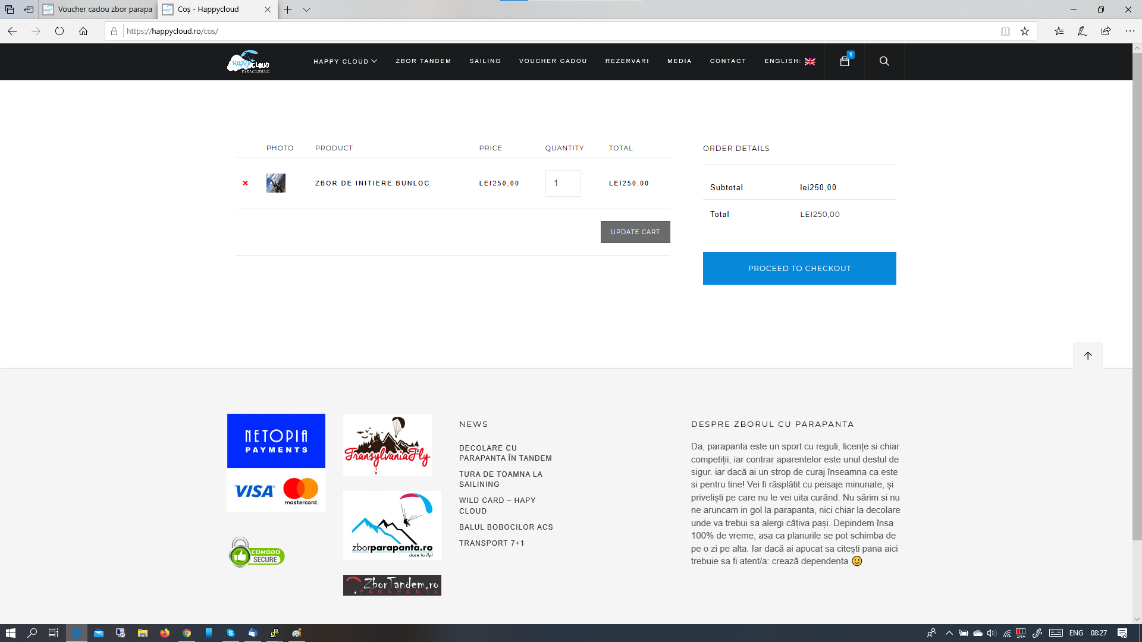Click the scroll-to-top arrow button
1142x642 pixels.
[1088, 355]
